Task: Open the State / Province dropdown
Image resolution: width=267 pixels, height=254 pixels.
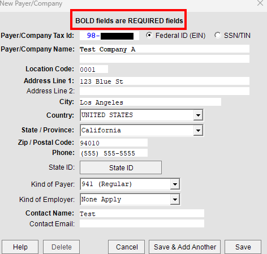Action: point(141,130)
